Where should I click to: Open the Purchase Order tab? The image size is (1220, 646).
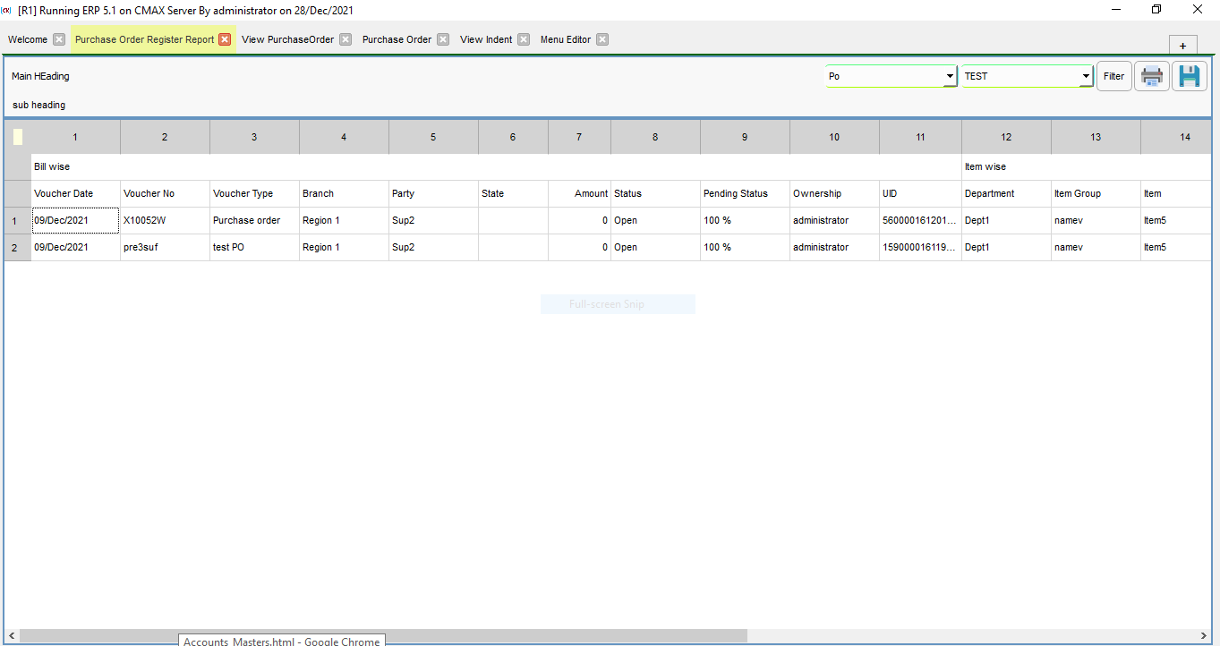point(398,39)
